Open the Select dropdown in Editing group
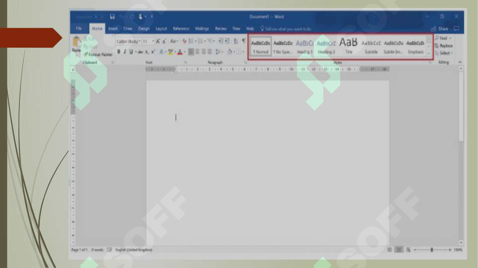478x268 pixels. click(x=444, y=53)
